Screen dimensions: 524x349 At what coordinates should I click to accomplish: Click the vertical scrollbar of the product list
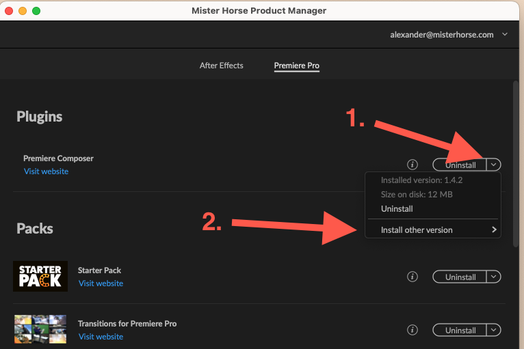point(516,163)
